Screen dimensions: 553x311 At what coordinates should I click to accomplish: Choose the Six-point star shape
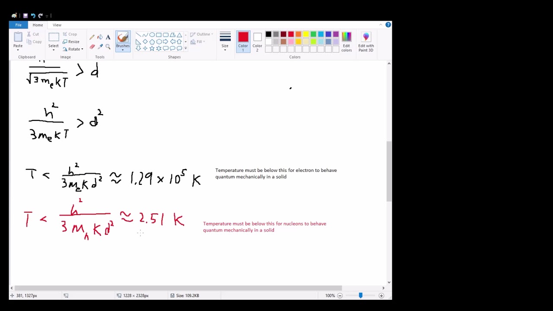[159, 48]
